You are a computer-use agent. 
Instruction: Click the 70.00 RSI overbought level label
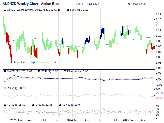pyautogui.click(x=159, y=93)
